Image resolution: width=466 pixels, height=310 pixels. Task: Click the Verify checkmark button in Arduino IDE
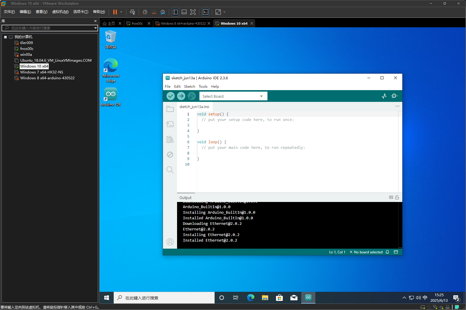(x=171, y=96)
